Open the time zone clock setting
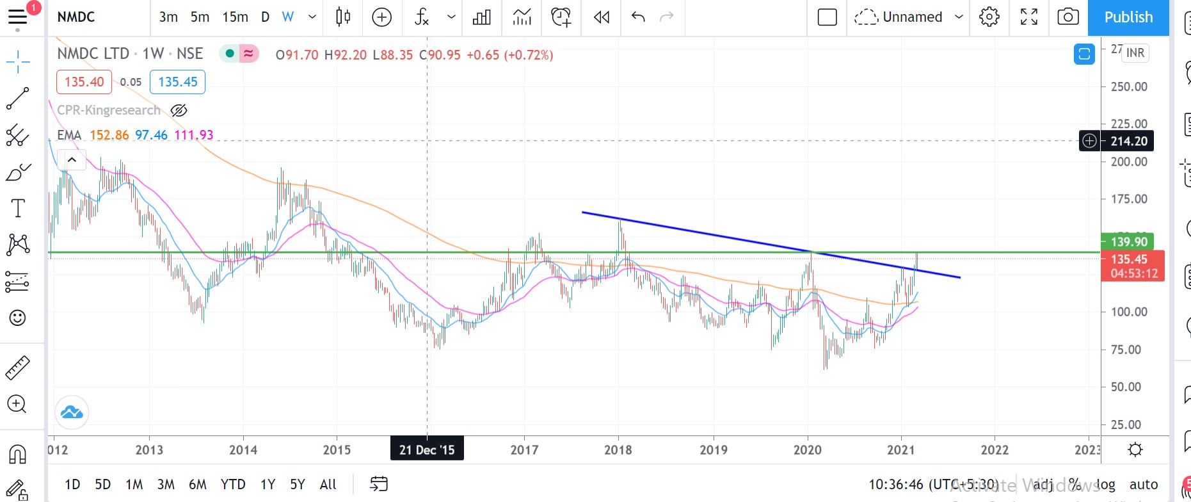This screenshot has width=1191, height=502. pos(933,485)
